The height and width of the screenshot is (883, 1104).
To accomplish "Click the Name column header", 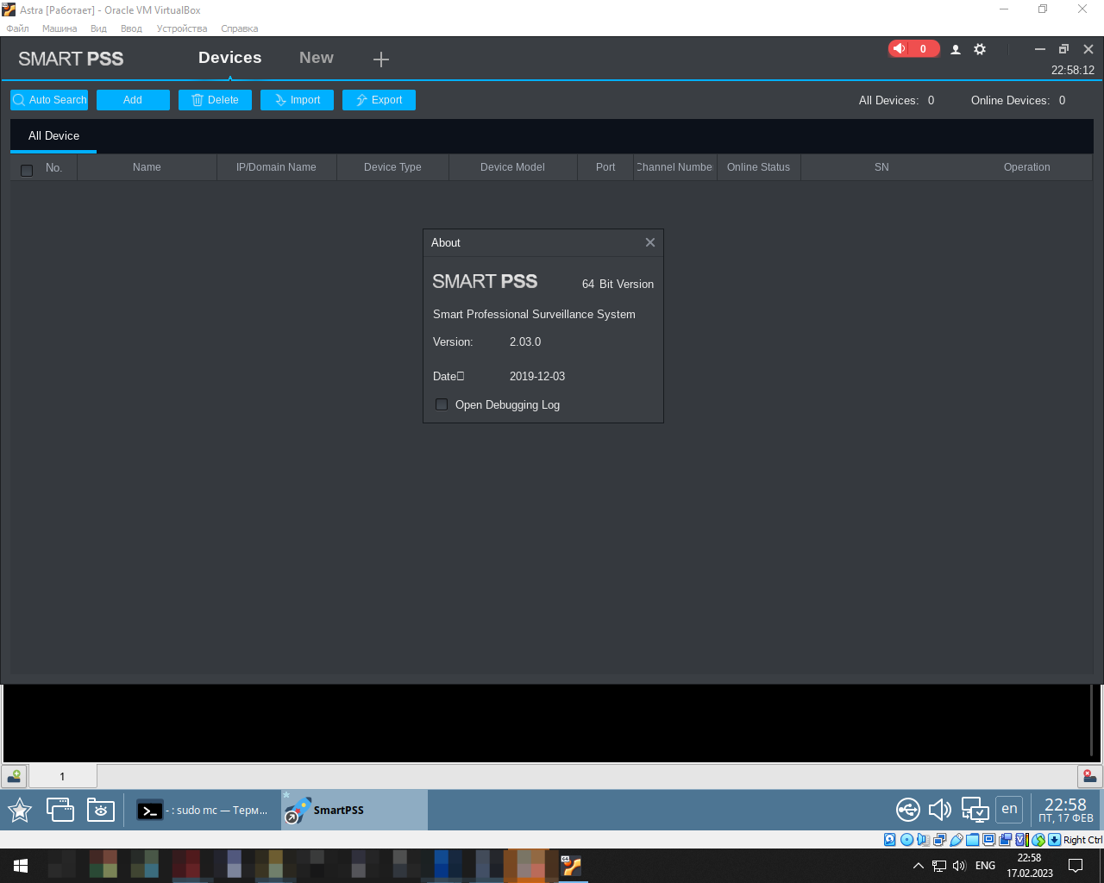I will 147,167.
